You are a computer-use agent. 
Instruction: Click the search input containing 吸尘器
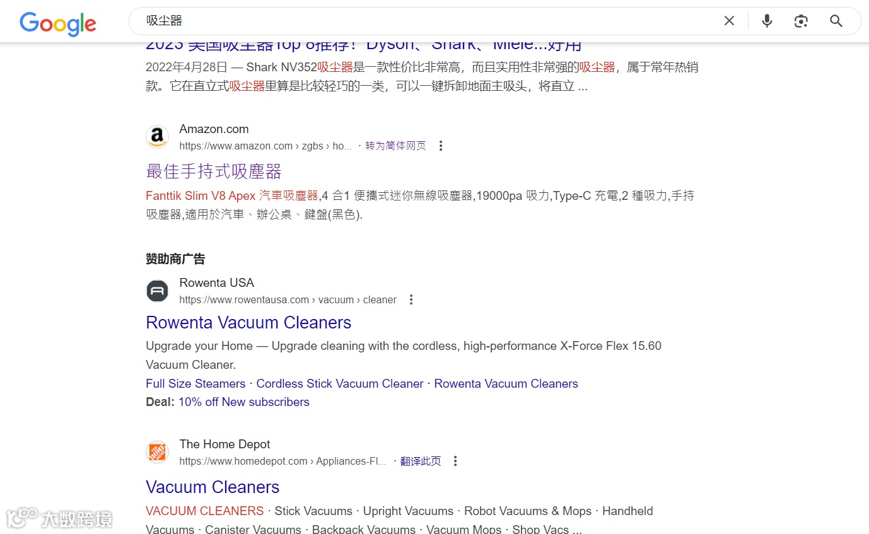tap(429, 21)
